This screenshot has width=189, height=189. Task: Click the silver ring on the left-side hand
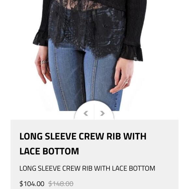point(43,62)
